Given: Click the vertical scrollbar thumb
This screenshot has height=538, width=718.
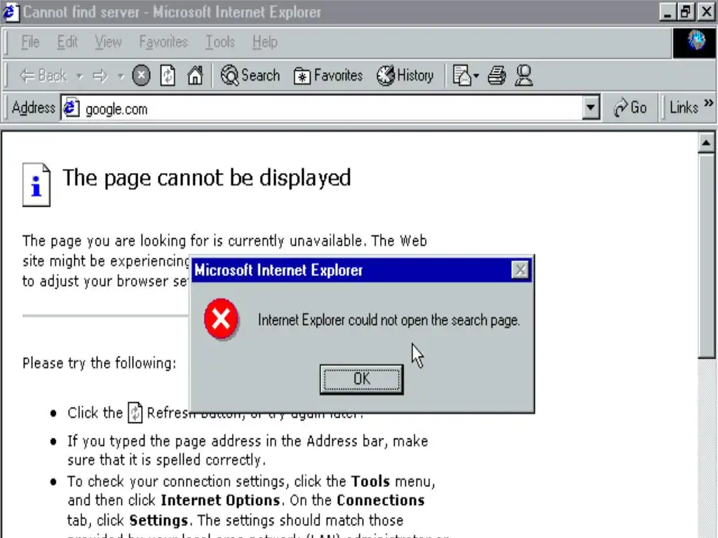Looking at the screenshot, I should click(706, 256).
